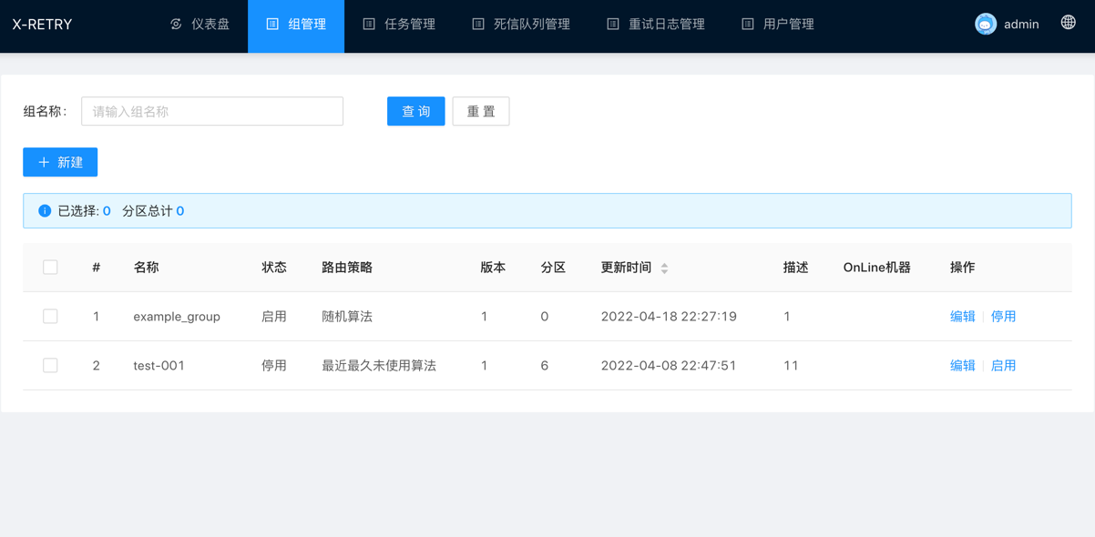The width and height of the screenshot is (1095, 537).
Task: Select the test-001 row checkbox
Action: (50, 366)
